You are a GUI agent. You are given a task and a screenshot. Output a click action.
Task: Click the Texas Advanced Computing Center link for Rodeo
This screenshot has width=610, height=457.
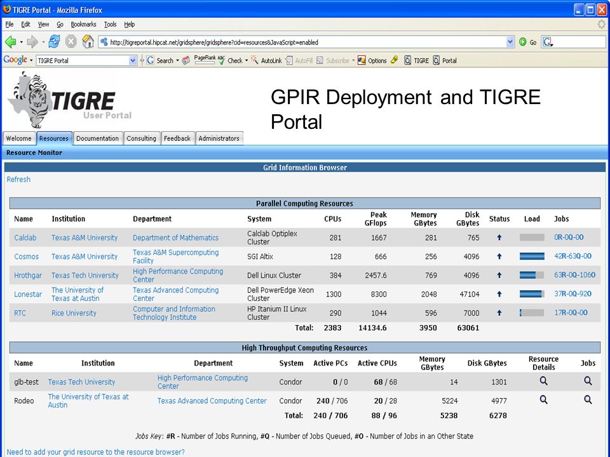coord(212,401)
